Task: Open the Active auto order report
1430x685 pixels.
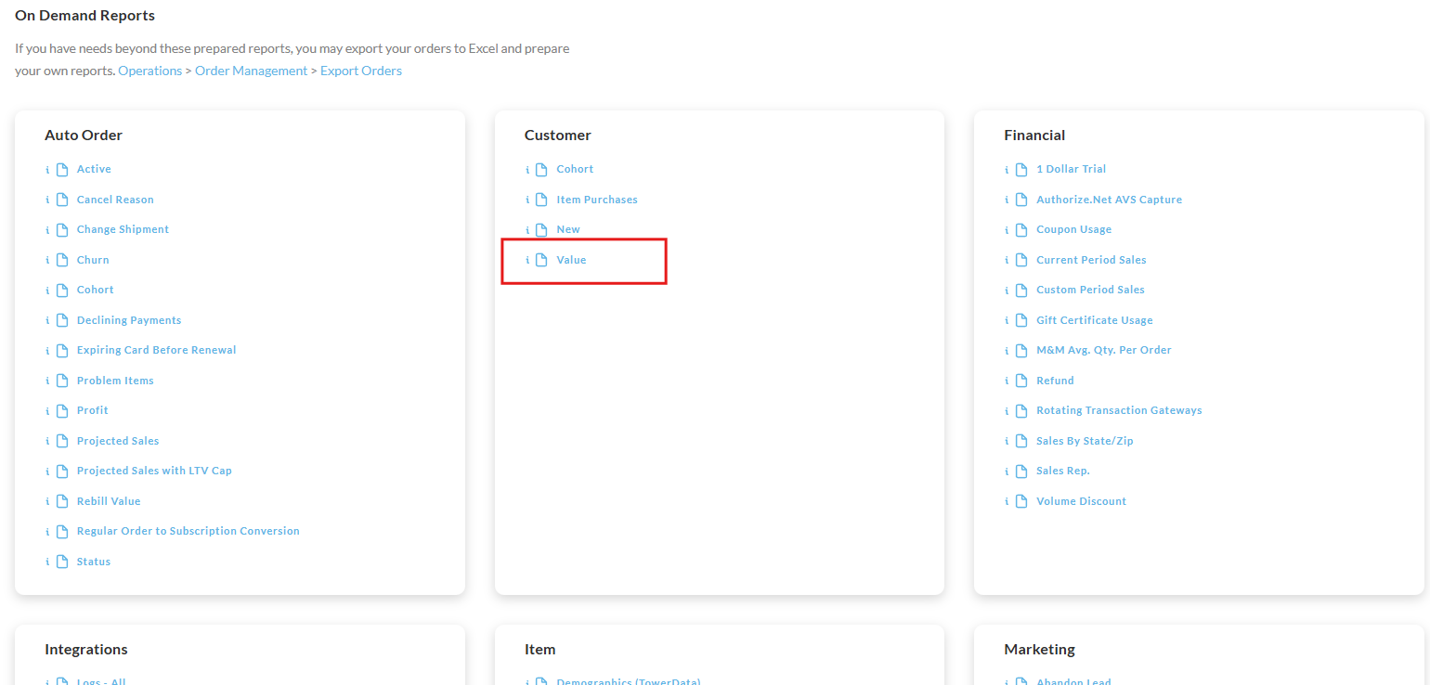Action: 94,169
